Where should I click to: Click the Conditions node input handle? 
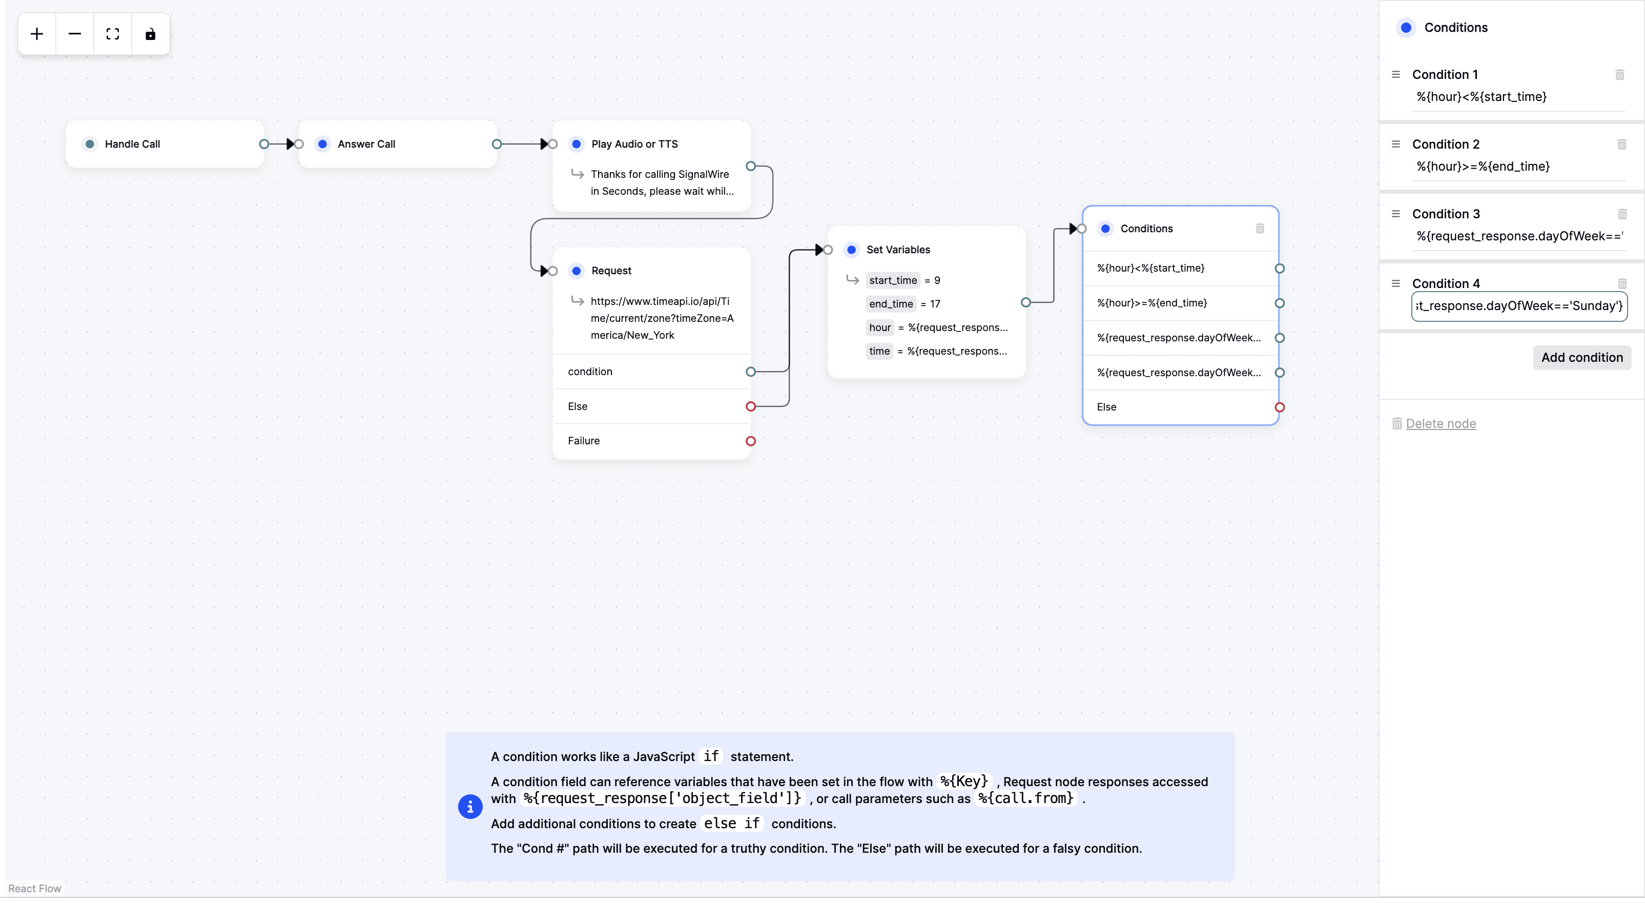[1082, 229]
